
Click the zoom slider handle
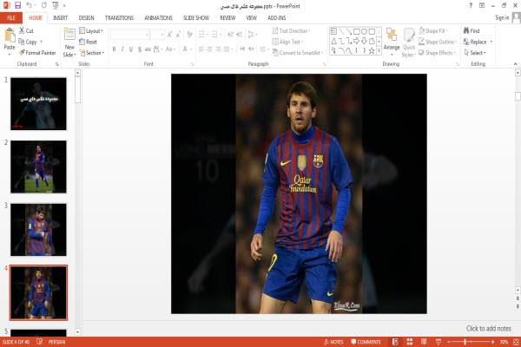coord(465,342)
